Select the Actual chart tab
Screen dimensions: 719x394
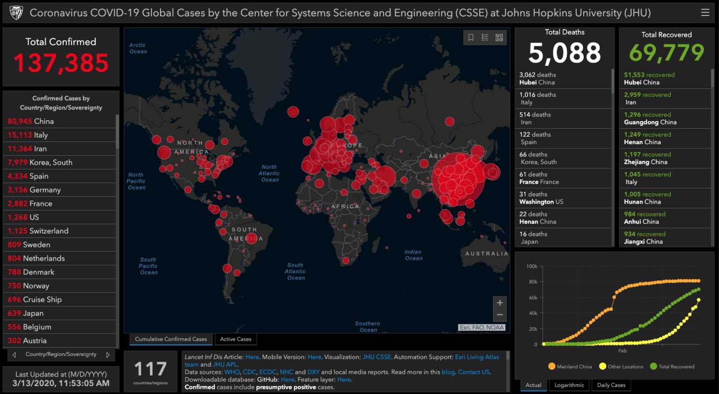point(533,385)
